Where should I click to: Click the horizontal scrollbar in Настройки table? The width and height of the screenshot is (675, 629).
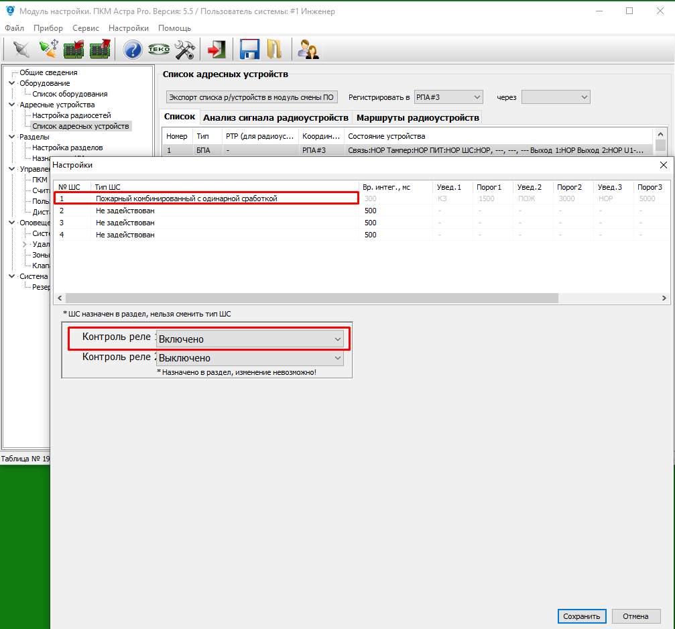312,298
